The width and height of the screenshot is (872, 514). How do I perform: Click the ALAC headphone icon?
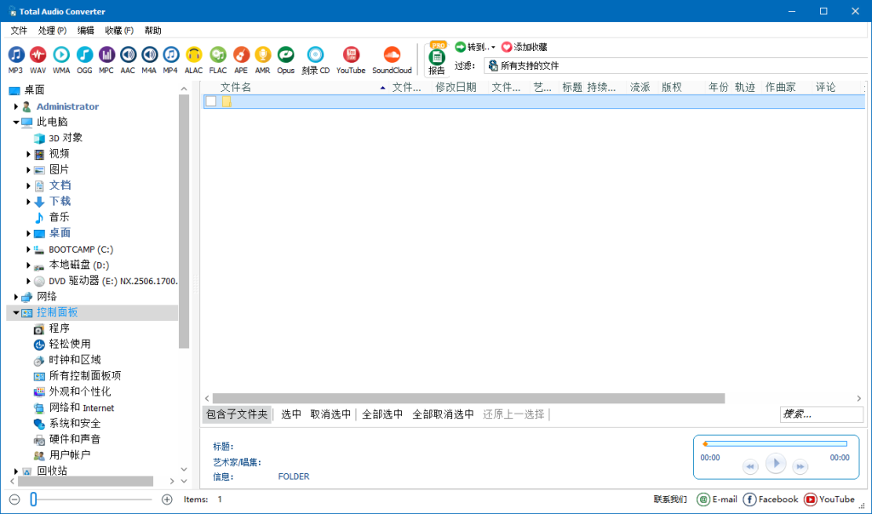(193, 60)
